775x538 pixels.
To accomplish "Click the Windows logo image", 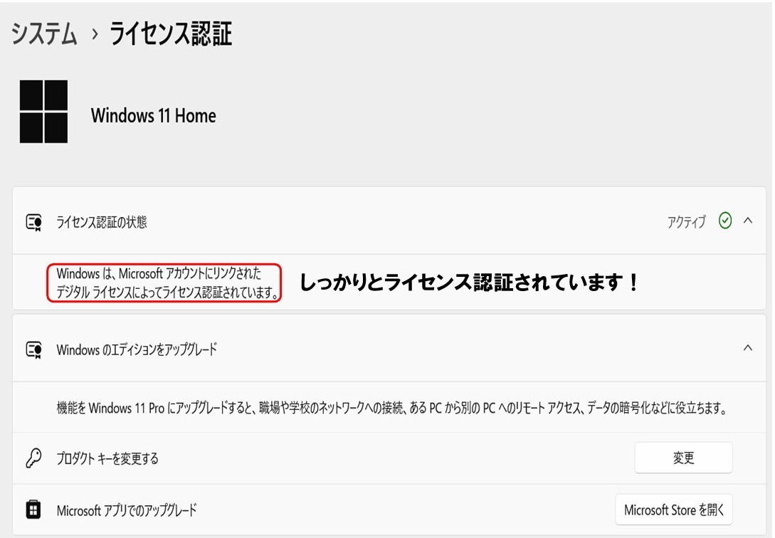I will tap(43, 112).
